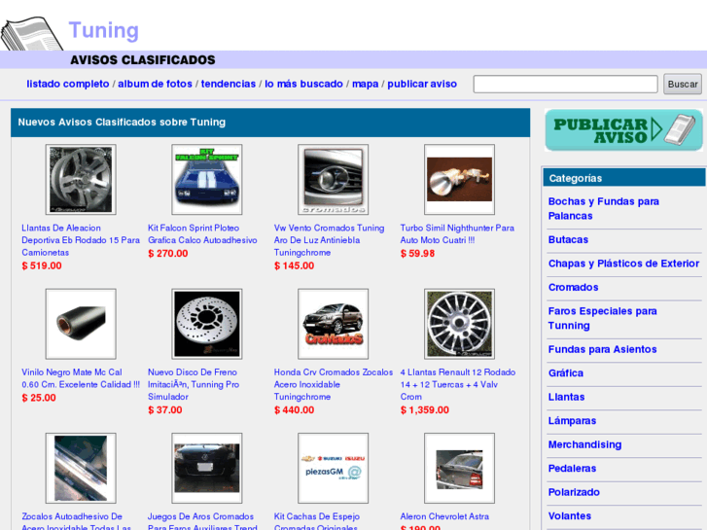
Task: Go to 'album de fotos'
Action: [x=155, y=84]
